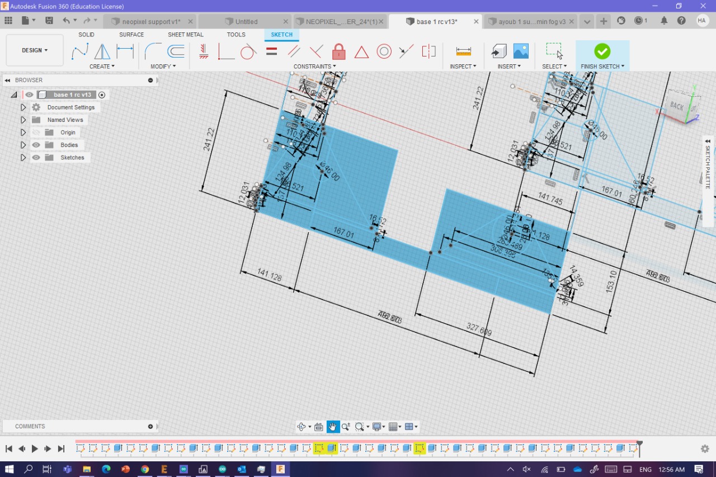Expand the Sketches node

(23, 158)
